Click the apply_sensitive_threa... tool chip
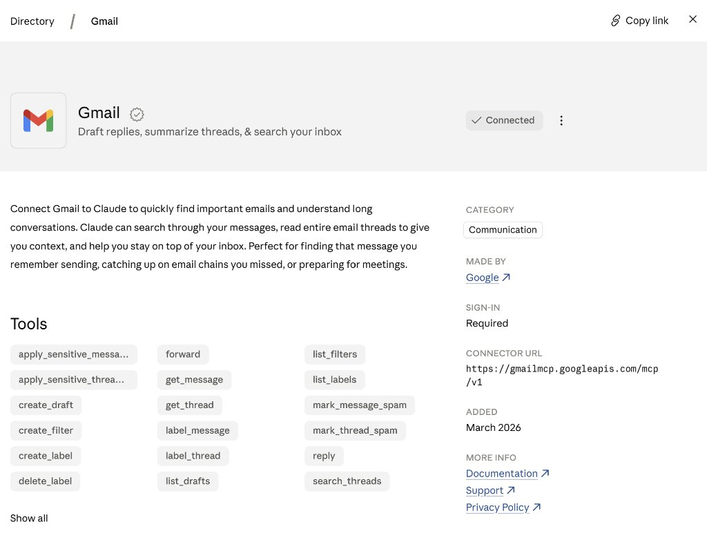707x540 pixels. (73, 380)
